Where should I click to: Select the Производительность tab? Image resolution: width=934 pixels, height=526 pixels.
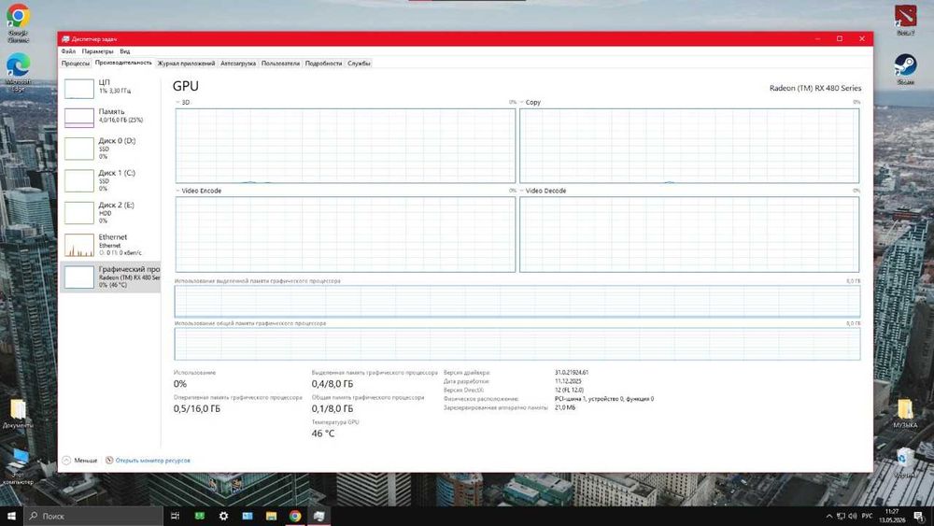(123, 63)
